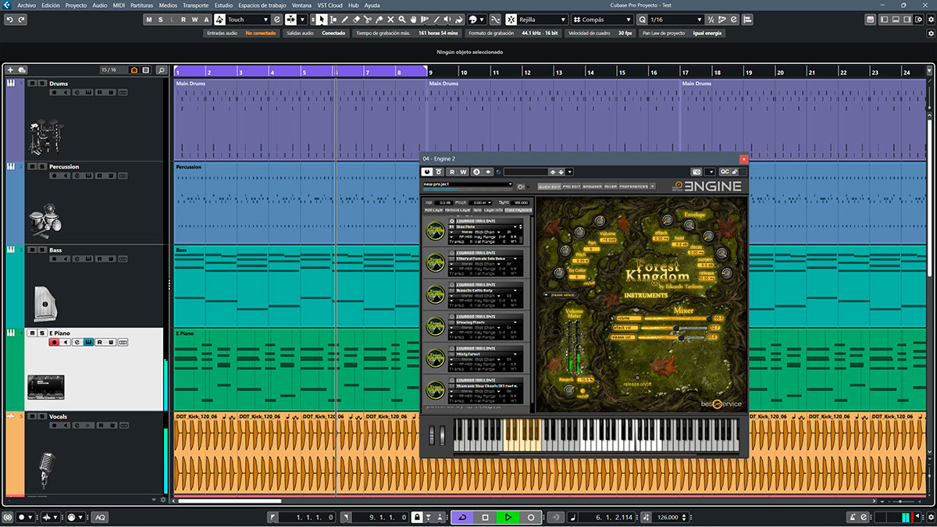Image resolution: width=937 pixels, height=527 pixels.
Task: Switch to Engine's Quick Edit tab
Action: click(549, 187)
